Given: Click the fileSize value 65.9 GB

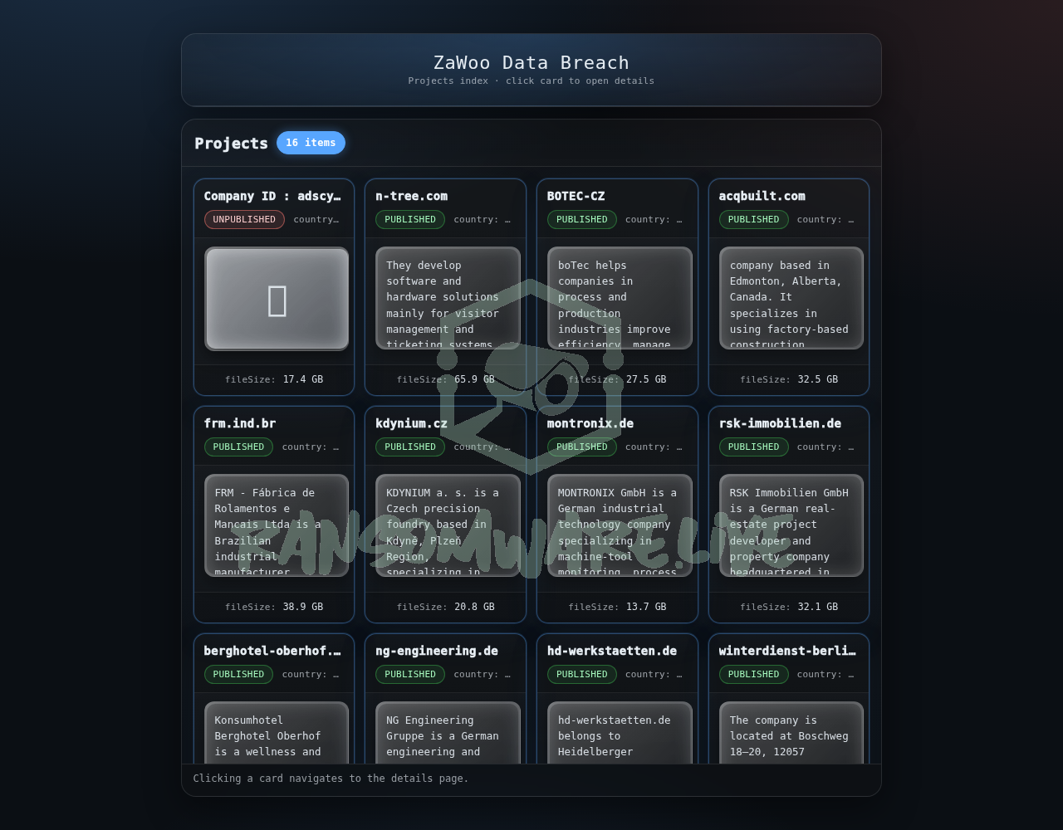Looking at the screenshot, I should coord(474,379).
